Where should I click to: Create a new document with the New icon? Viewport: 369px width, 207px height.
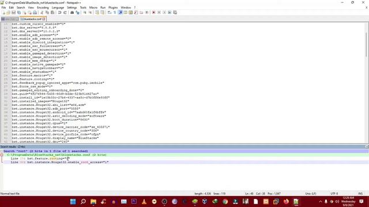(3, 13)
